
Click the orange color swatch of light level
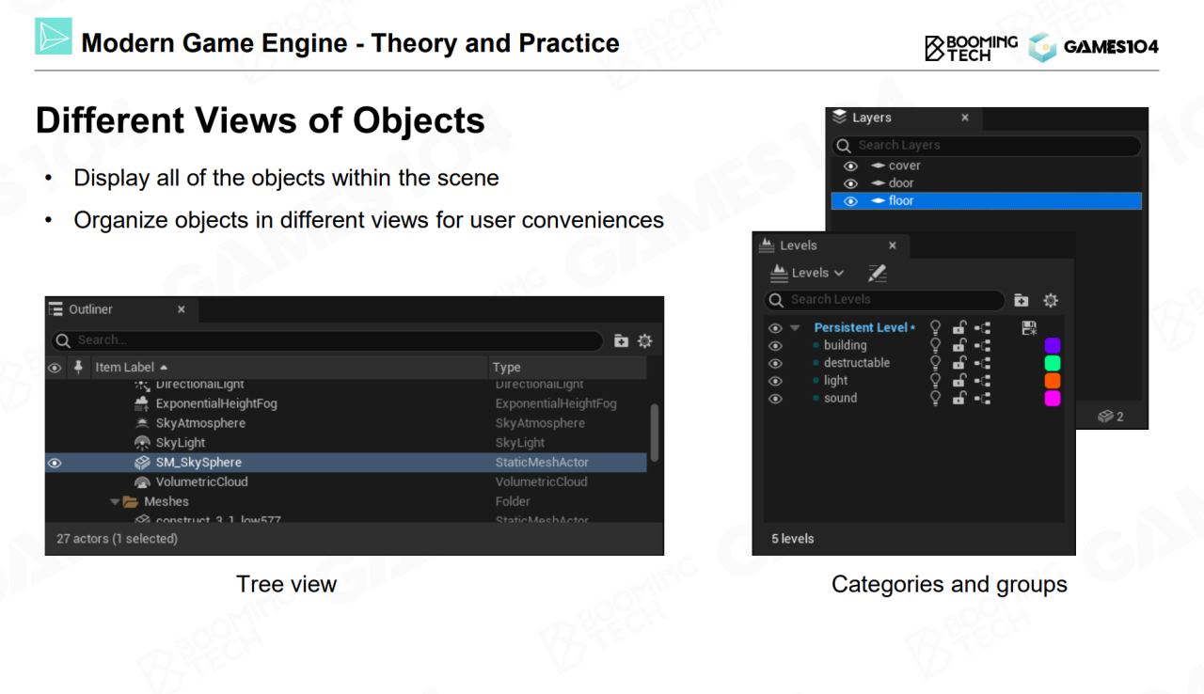(1052, 381)
